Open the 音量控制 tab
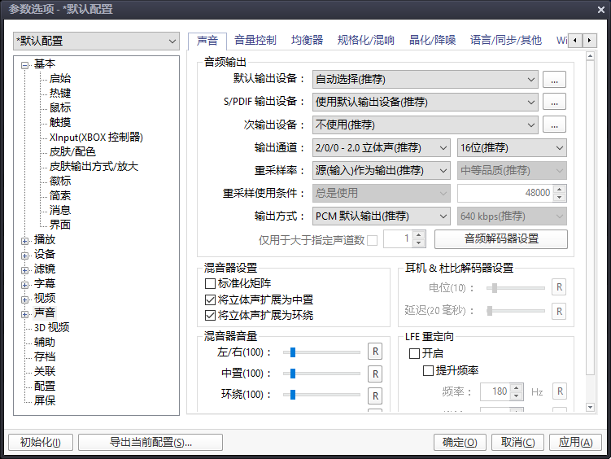611x459 pixels. pos(255,40)
